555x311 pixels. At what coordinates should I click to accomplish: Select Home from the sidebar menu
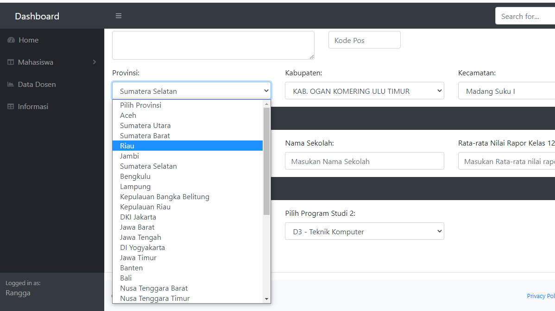click(28, 40)
